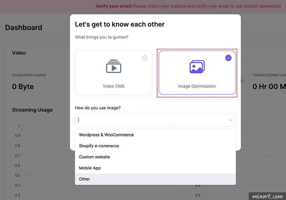This screenshot has height=200, width=286.
Task: Toggle the purple checkmark on Image Optimization
Action: (228, 58)
